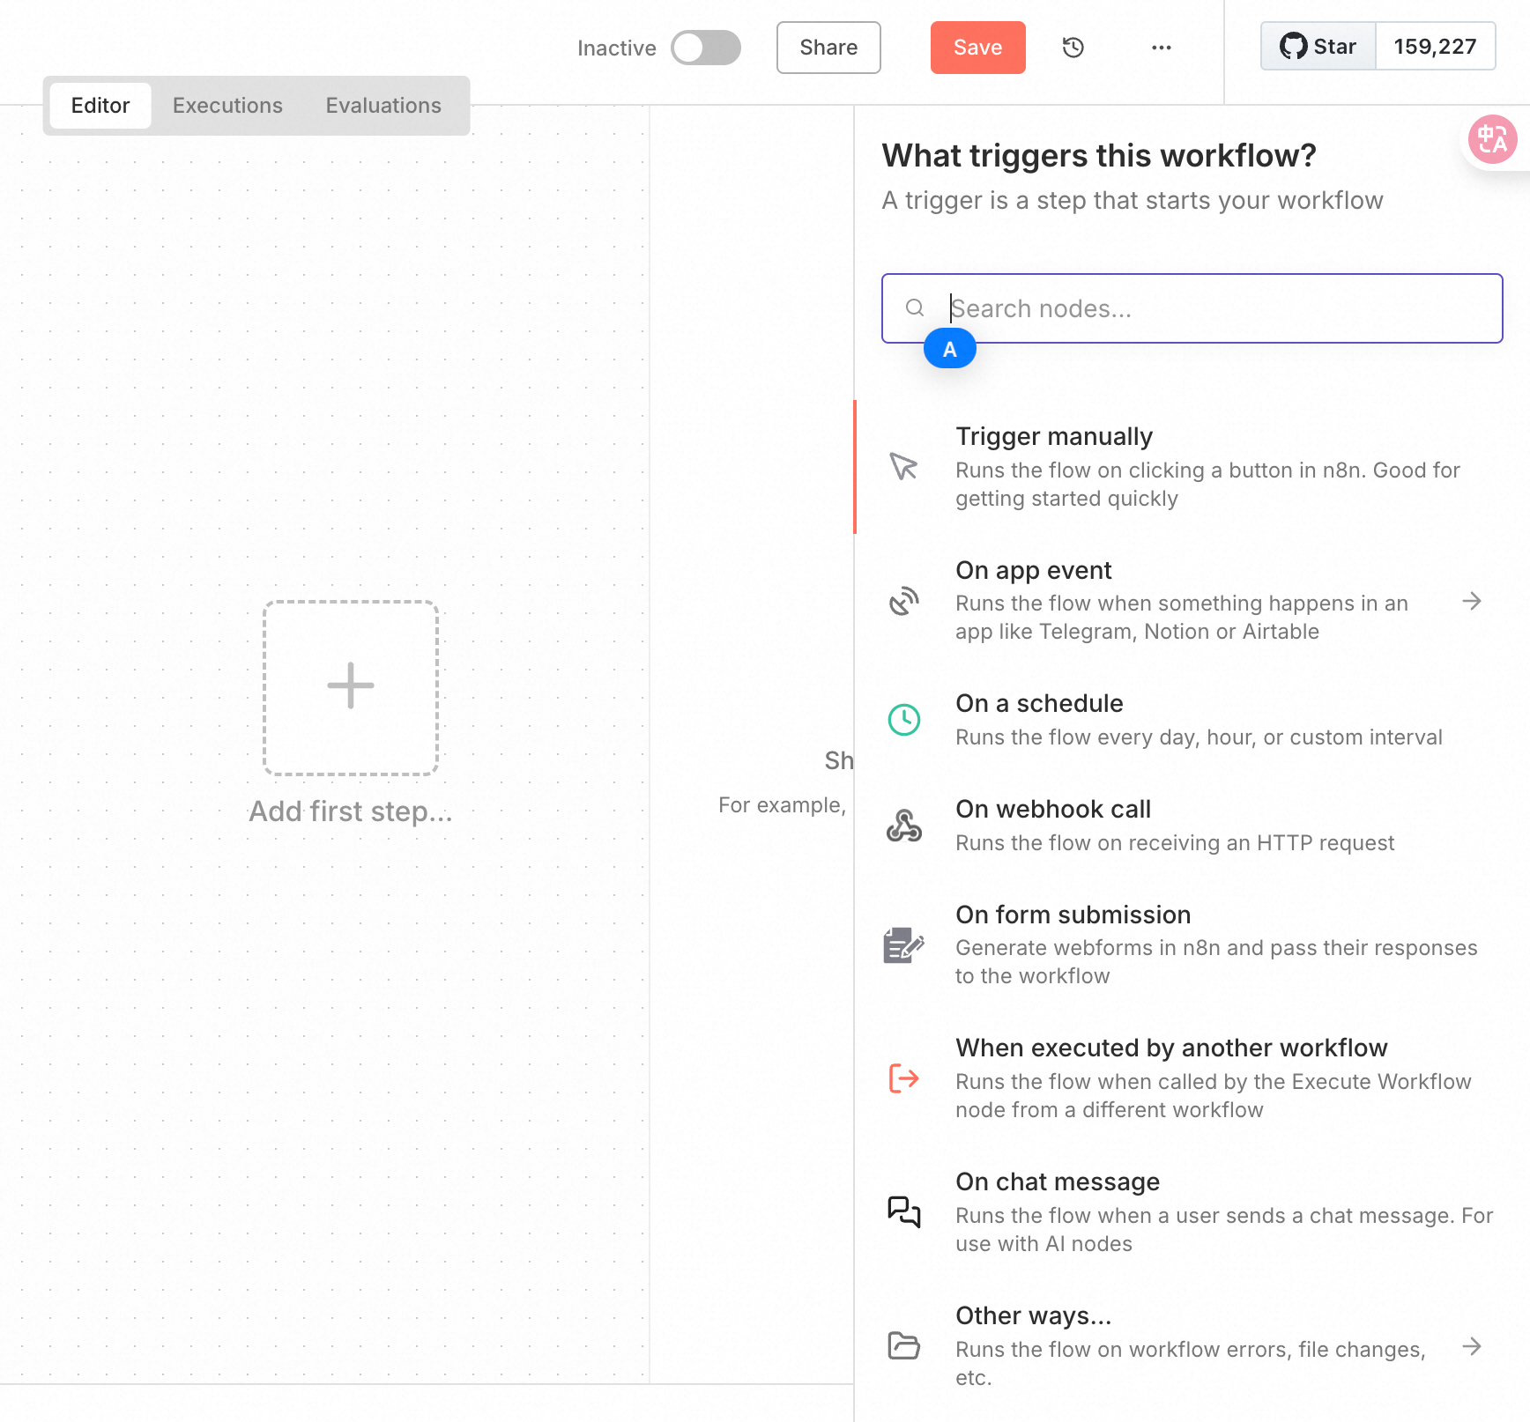This screenshot has width=1530, height=1422.
Task: Click the chat message bubbles icon
Action: [x=904, y=1211]
